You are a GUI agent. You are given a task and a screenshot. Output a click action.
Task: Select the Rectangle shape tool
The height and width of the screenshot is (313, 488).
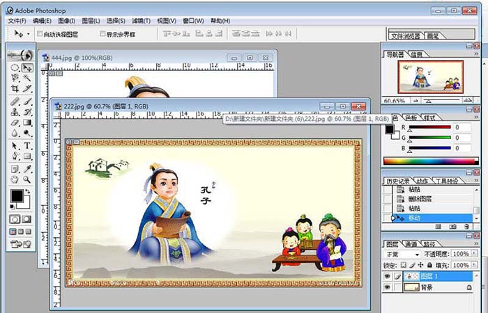click(27, 156)
